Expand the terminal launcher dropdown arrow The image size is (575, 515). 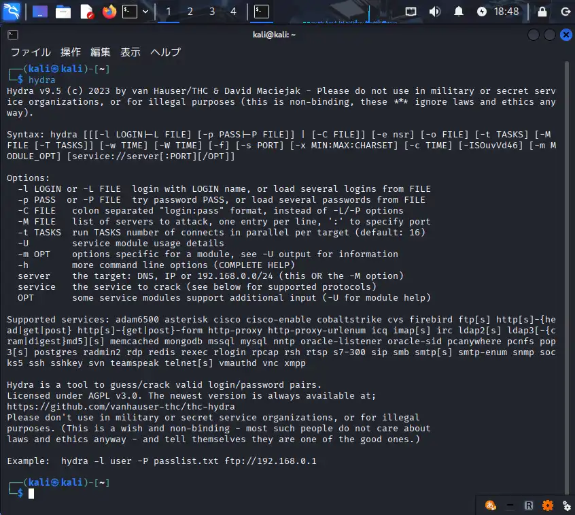click(x=145, y=12)
